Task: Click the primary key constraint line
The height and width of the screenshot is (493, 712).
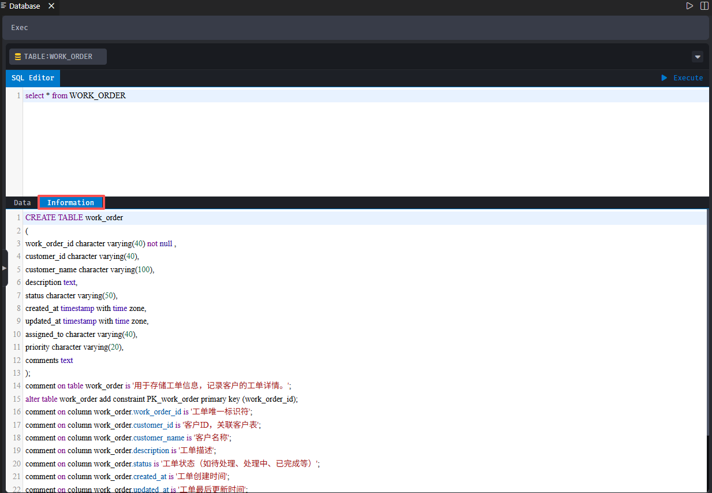Action: [x=162, y=399]
